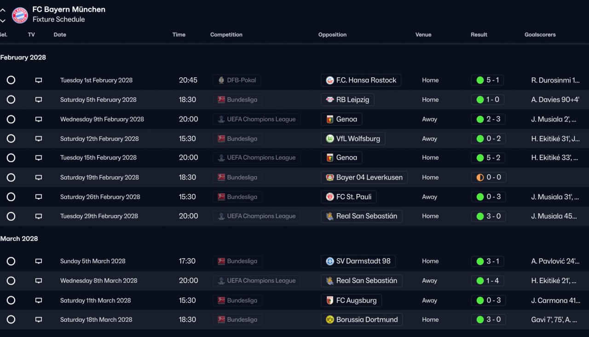Tick the selection circle for Tuesday 15th February 2028
Screen dimensions: 589x337
(x=11, y=158)
